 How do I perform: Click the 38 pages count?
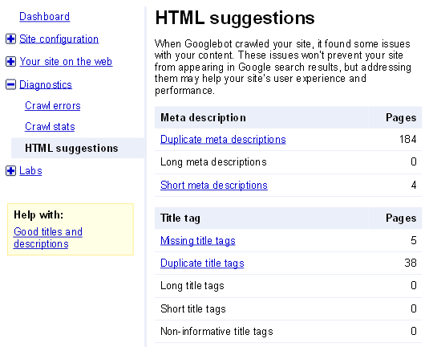coord(411,263)
